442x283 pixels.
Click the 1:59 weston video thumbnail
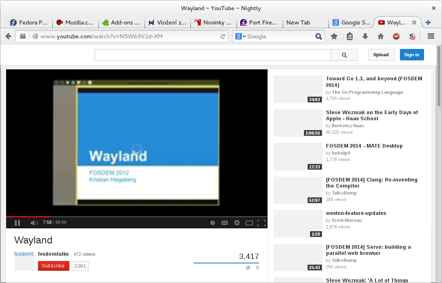(298, 224)
